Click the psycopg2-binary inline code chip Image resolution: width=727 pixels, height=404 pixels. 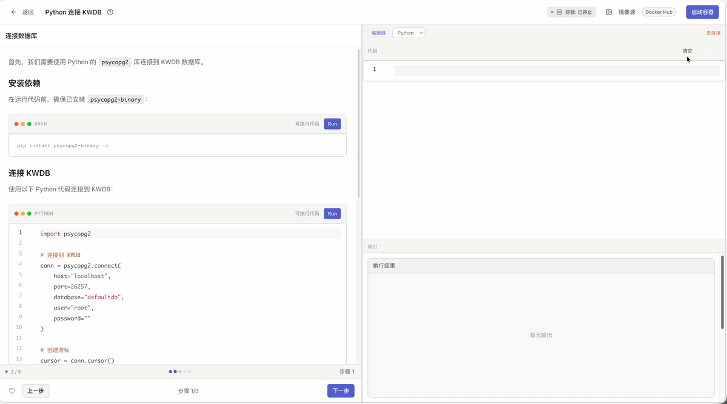(115, 99)
